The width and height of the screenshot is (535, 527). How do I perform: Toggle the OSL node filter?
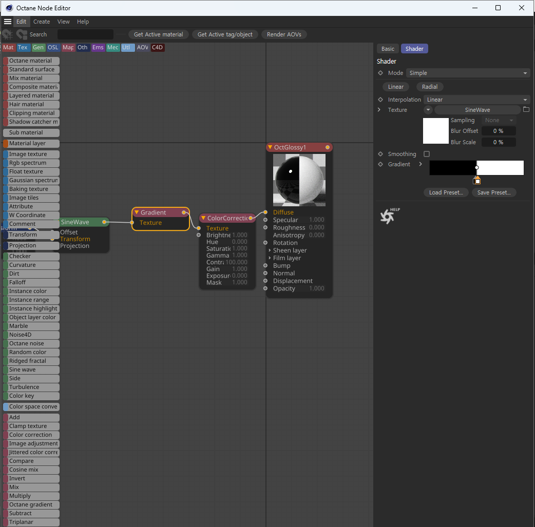click(53, 47)
